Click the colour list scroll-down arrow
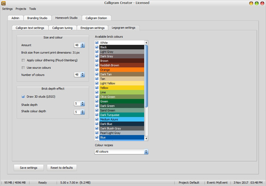This screenshot has height=186, width=266. click(146, 139)
